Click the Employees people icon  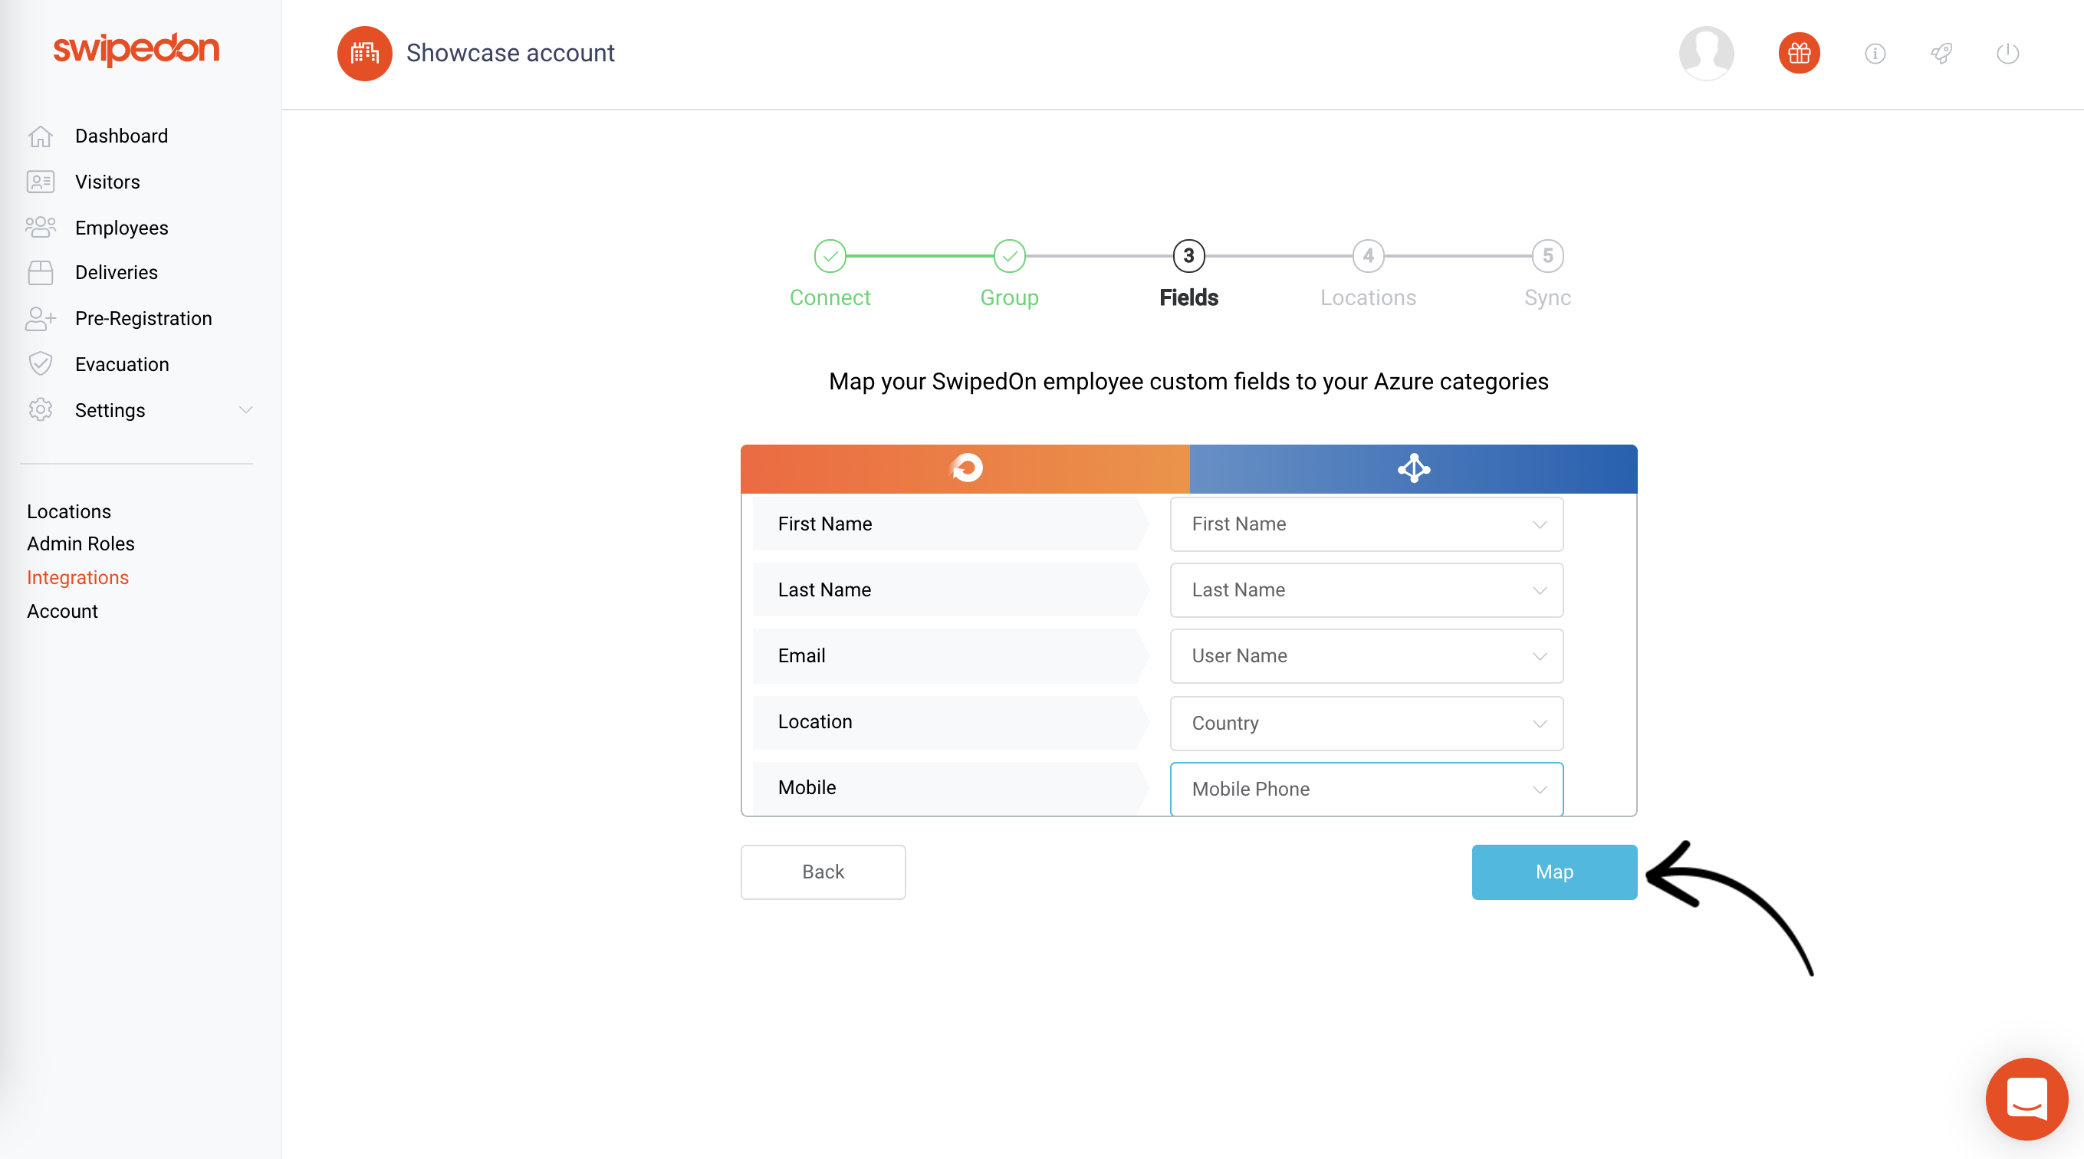coord(41,227)
